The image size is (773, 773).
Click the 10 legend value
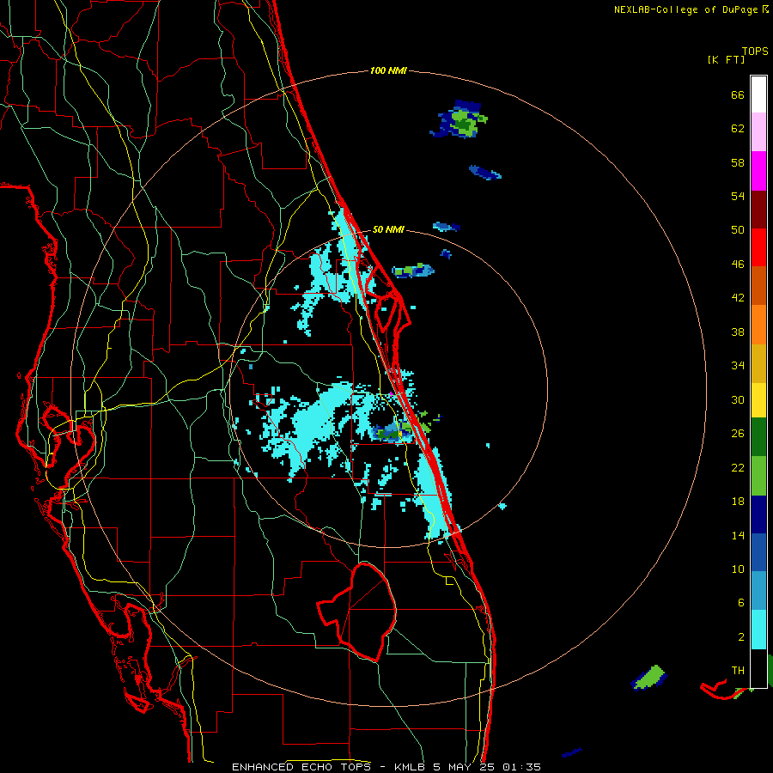click(738, 569)
